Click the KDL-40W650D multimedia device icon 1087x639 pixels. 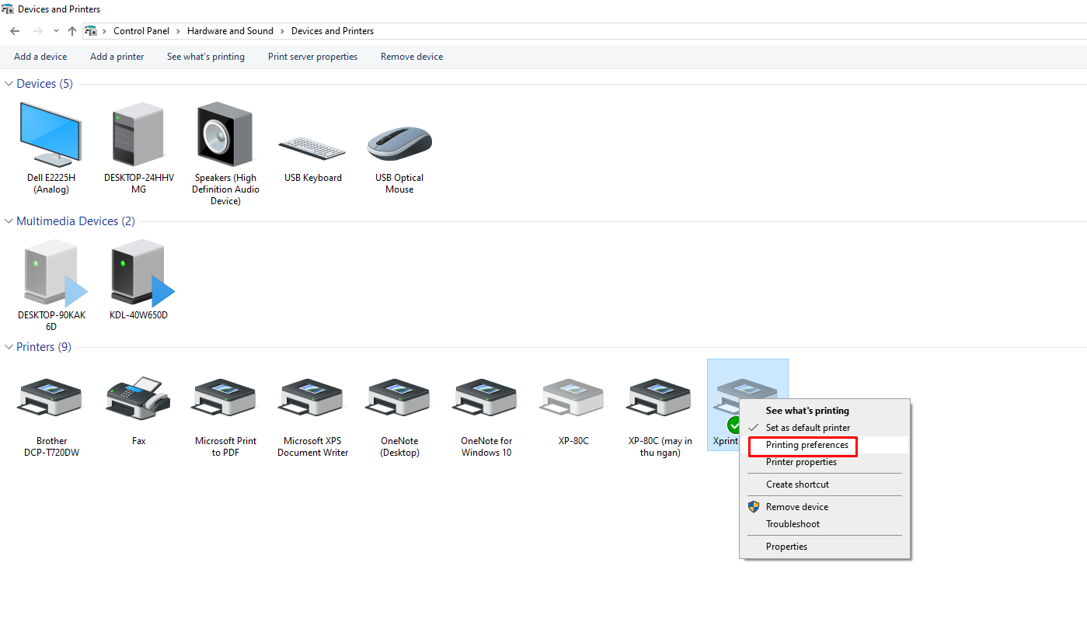[x=138, y=273]
